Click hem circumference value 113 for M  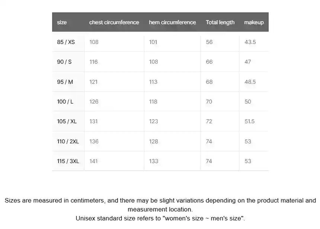[153, 82]
